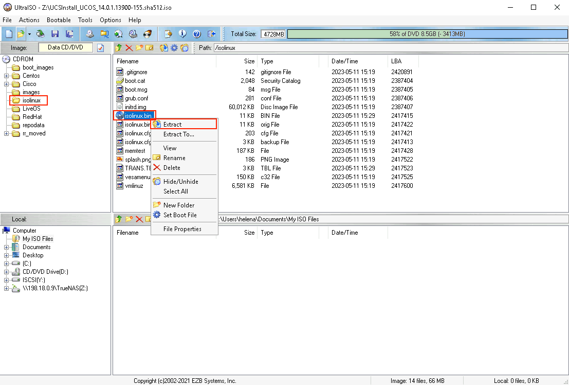Expand the rr_moved folder in tree

coord(7,133)
